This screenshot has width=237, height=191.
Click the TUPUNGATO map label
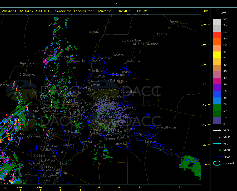(47, 149)
